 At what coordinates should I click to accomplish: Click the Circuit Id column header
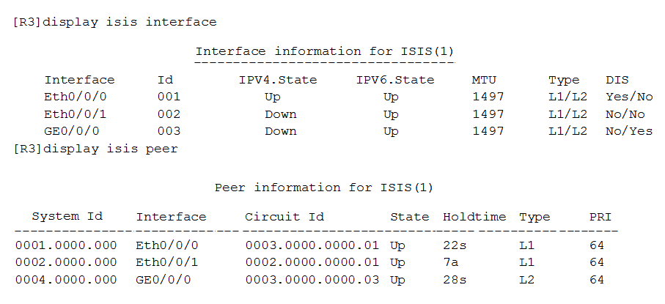[284, 217]
